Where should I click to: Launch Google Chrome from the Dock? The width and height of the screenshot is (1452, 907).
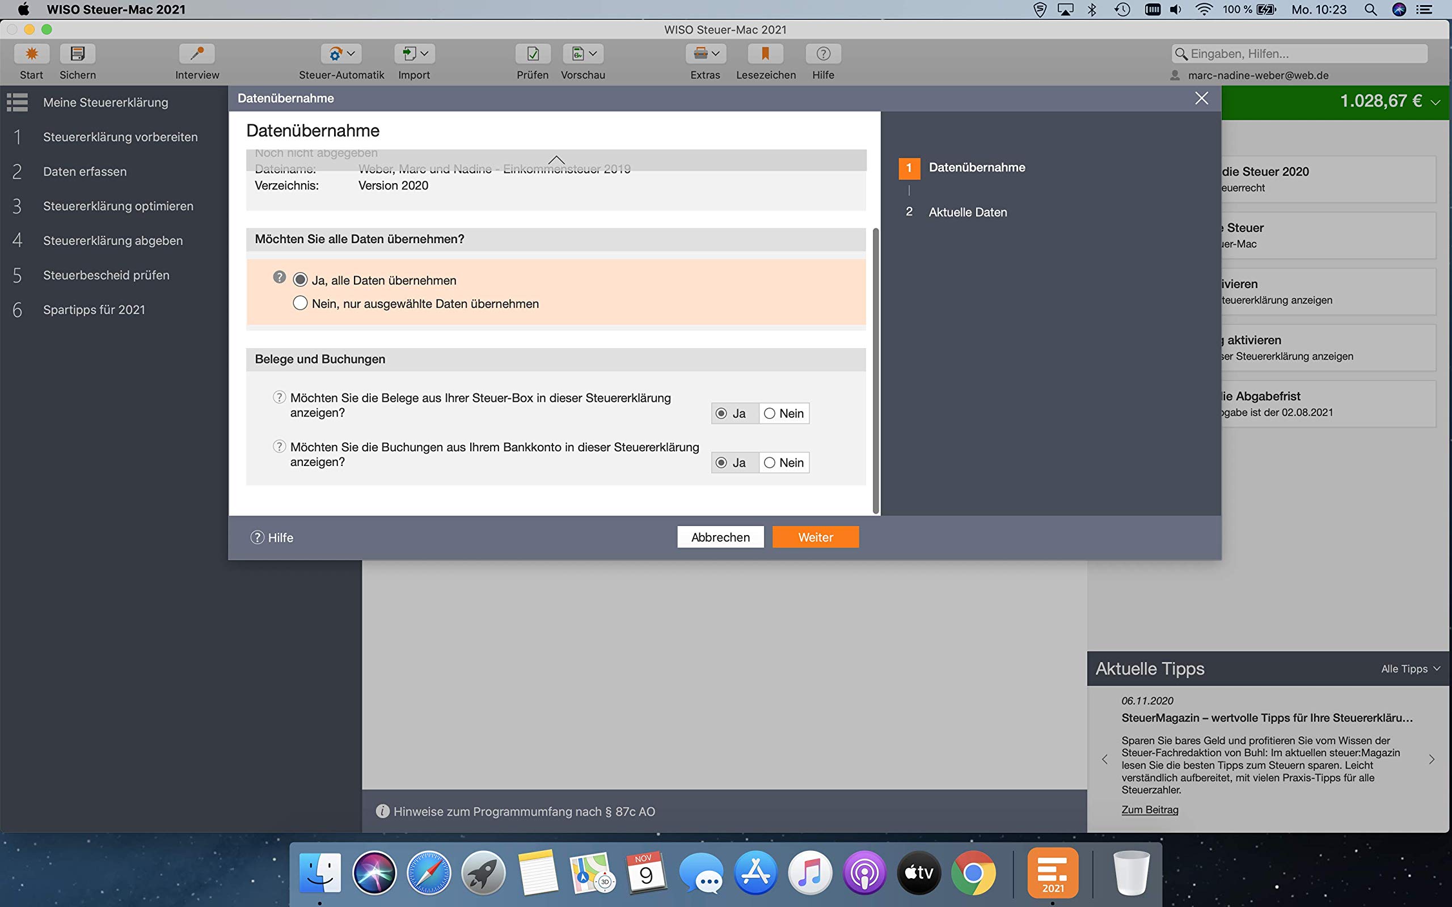[973, 872]
